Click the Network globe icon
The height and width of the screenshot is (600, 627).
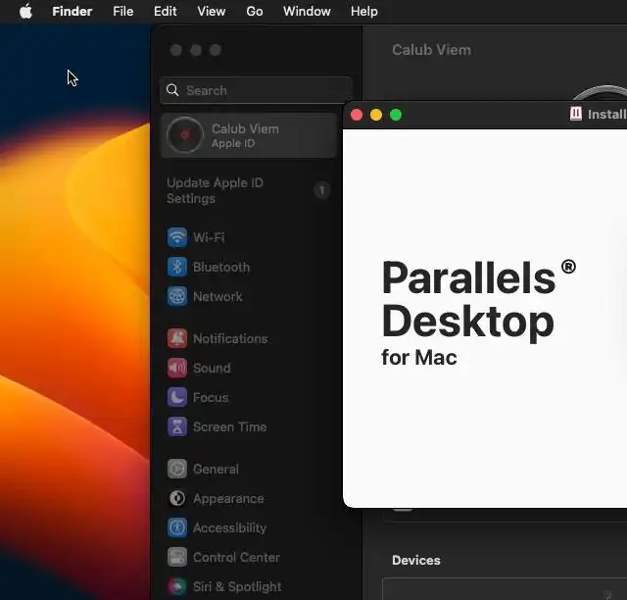click(x=177, y=297)
